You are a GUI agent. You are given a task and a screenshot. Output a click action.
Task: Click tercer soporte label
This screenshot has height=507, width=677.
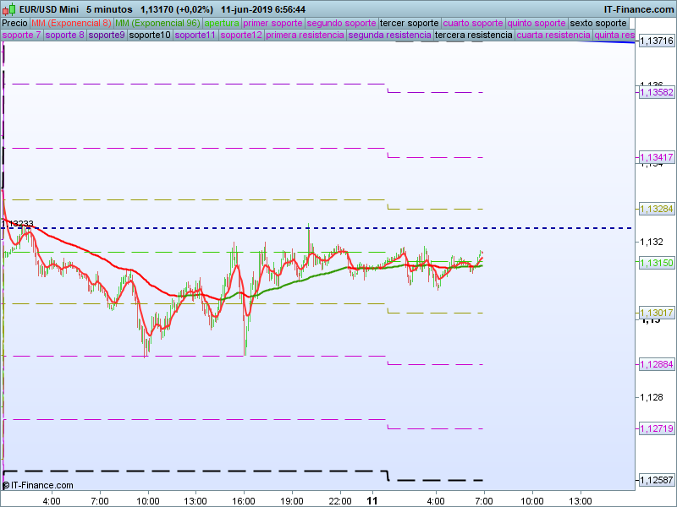(410, 23)
